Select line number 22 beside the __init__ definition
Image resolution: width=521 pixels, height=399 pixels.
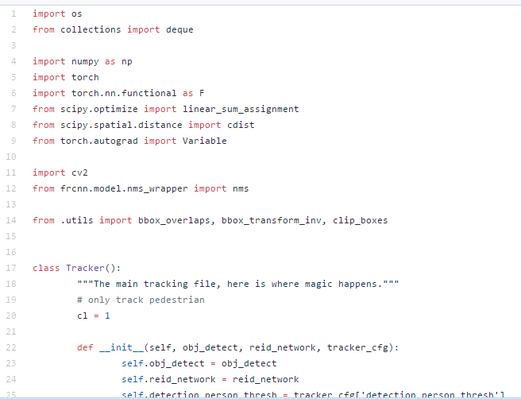[x=11, y=347]
